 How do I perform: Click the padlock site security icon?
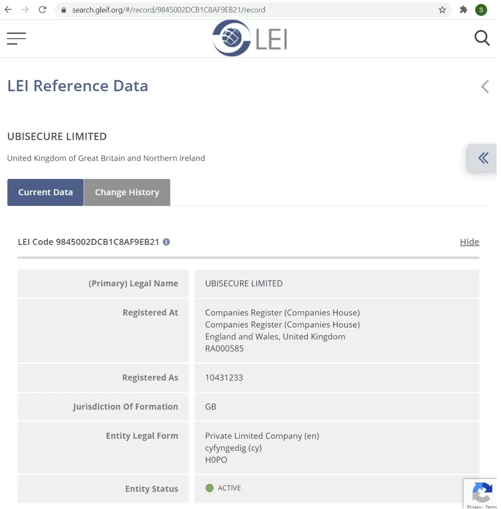click(x=64, y=10)
